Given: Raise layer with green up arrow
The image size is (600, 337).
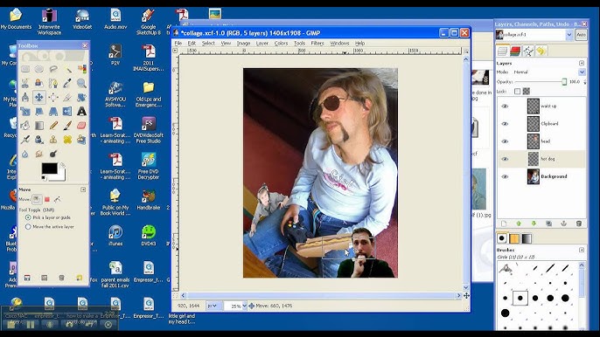Looking at the screenshot, I should tap(519, 224).
